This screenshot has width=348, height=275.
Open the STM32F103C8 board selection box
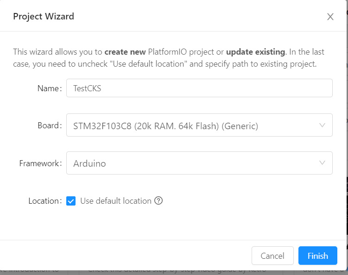(199, 125)
